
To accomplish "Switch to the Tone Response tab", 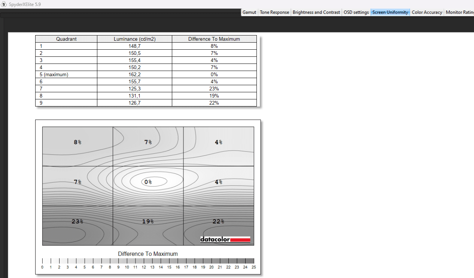I will coord(274,12).
